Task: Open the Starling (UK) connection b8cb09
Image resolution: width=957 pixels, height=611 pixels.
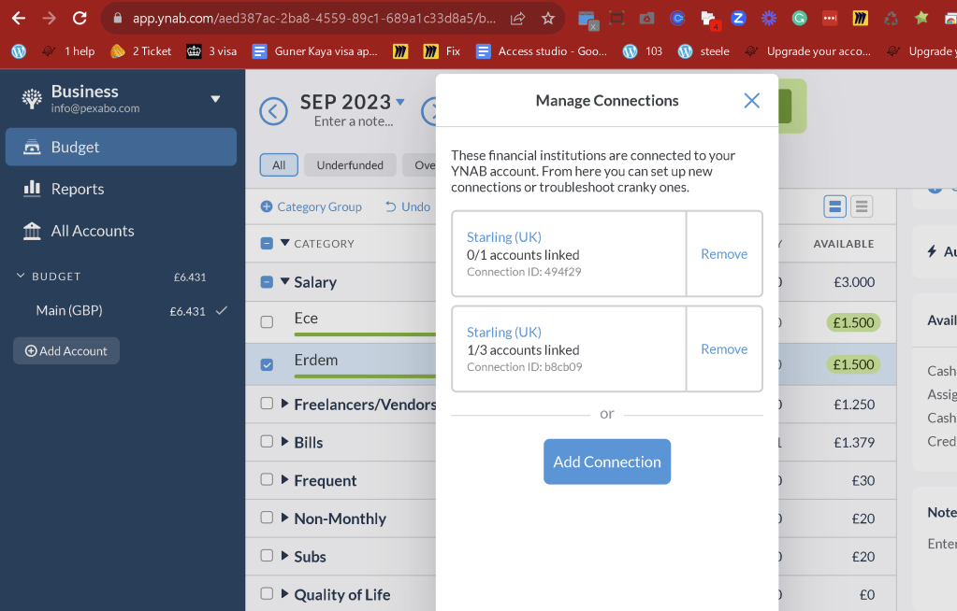Action: click(503, 333)
